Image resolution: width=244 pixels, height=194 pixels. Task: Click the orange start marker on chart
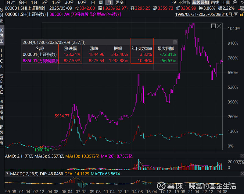[41, 147]
